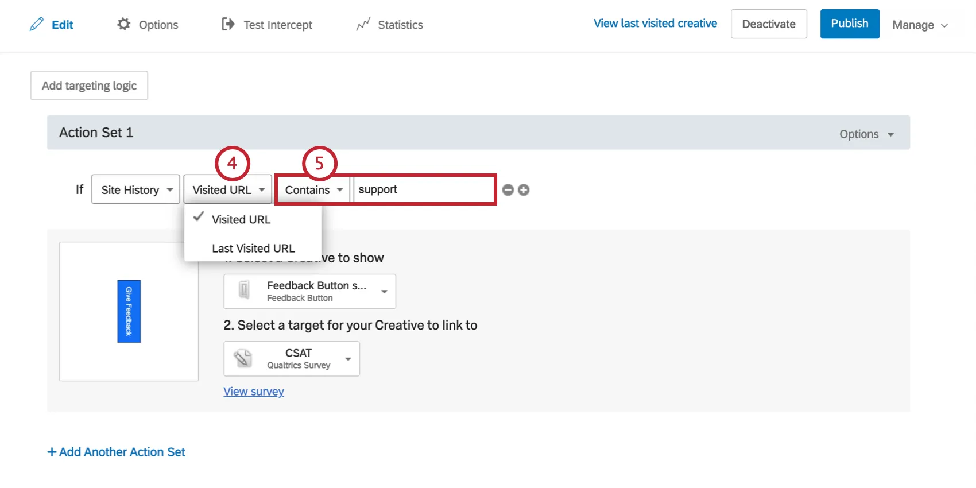The height and width of the screenshot is (488, 976).
Task: Remove condition with the minus icon
Action: point(508,190)
